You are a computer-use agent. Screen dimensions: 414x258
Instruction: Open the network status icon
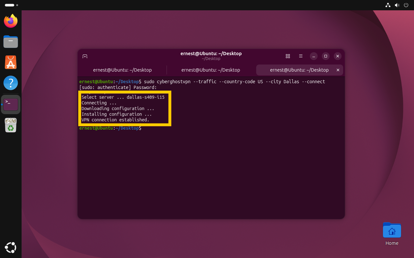tap(388, 5)
